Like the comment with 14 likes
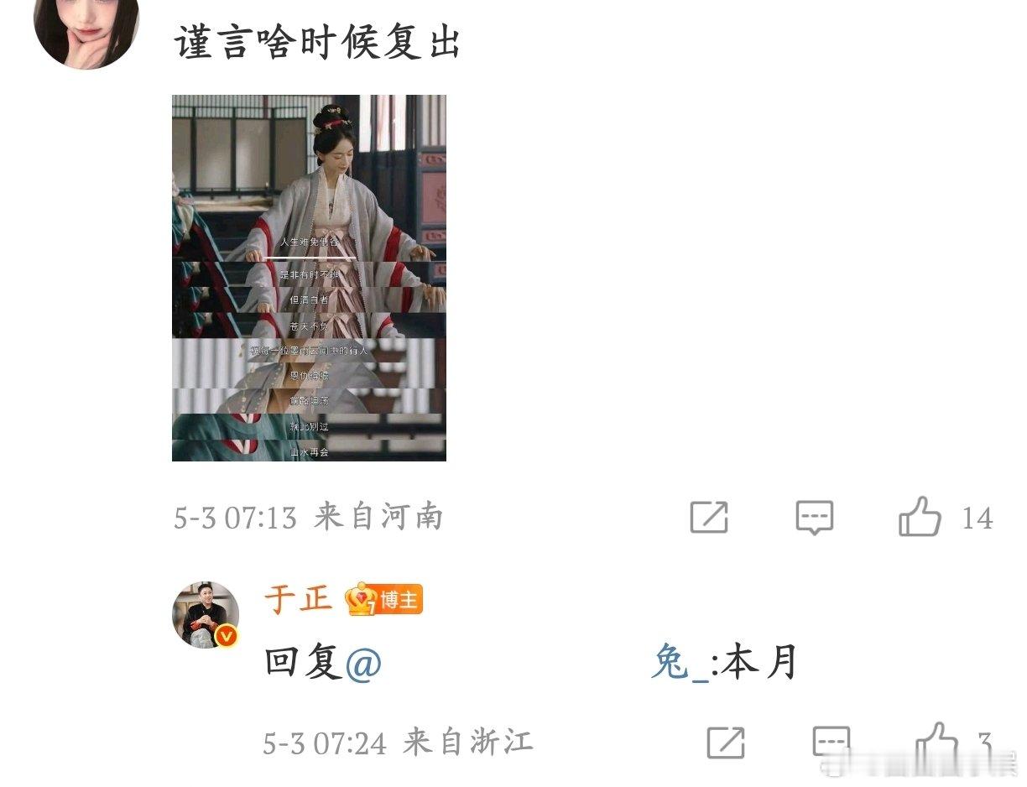1027x787 pixels. pos(920,516)
